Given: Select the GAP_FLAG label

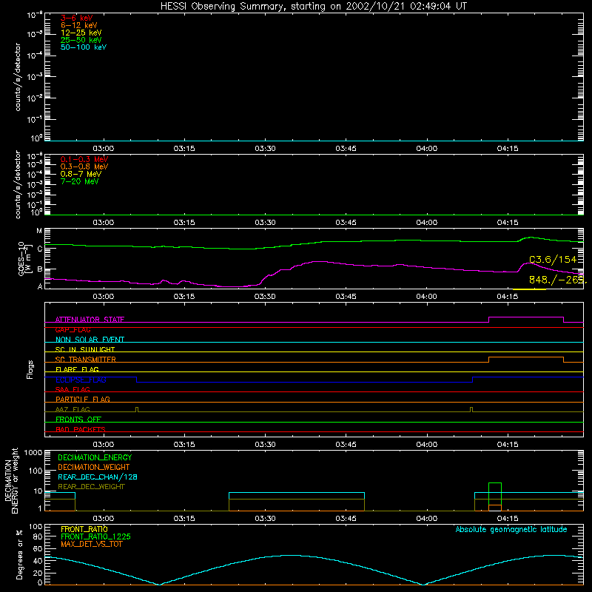Looking at the screenshot, I should click(73, 330).
